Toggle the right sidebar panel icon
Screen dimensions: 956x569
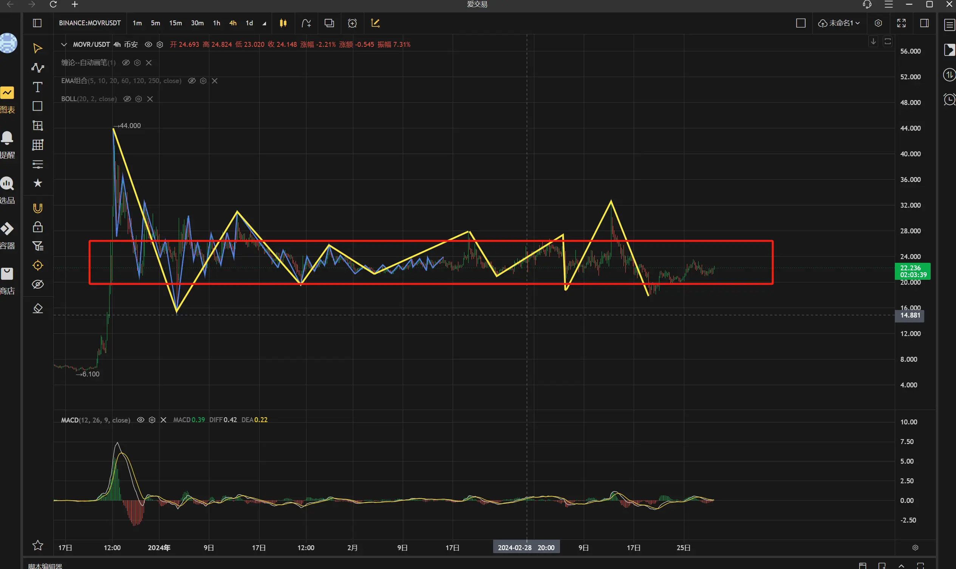pos(924,23)
